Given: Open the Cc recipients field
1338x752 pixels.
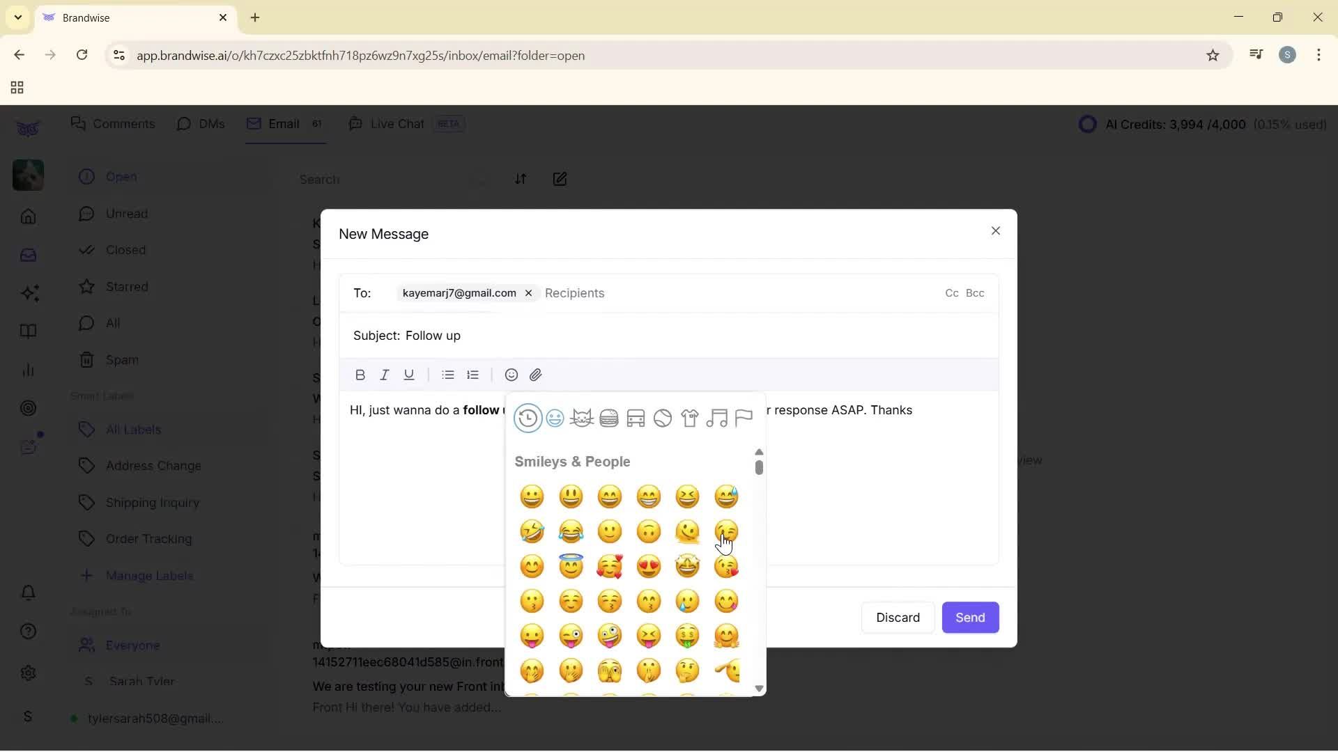Looking at the screenshot, I should click(951, 293).
